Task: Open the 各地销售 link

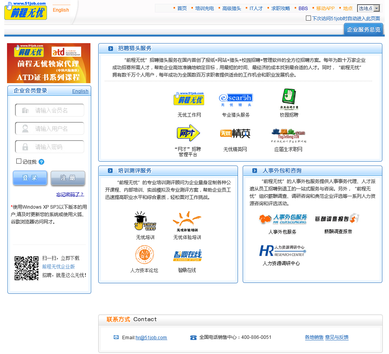Action: [314, 337]
